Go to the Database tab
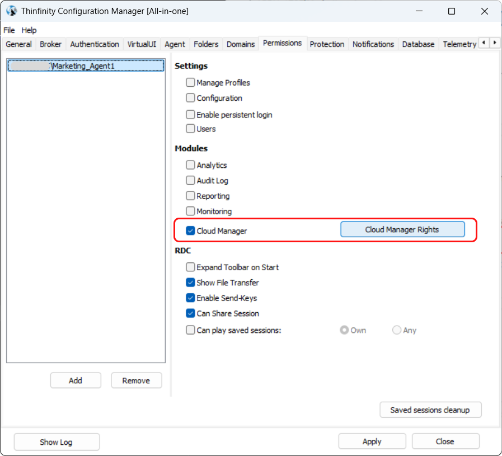Screen dimensions: 502x456 coord(418,44)
